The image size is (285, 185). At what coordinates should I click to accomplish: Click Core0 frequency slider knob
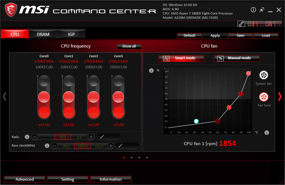[44, 97]
